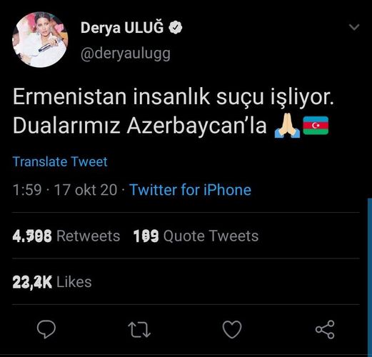Open the @deryaulugg handle

(126, 54)
